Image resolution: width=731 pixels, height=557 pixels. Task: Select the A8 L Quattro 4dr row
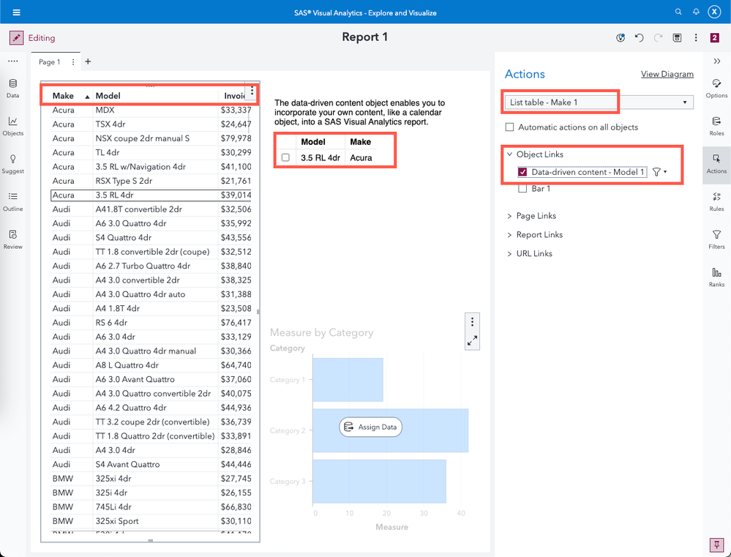click(151, 365)
